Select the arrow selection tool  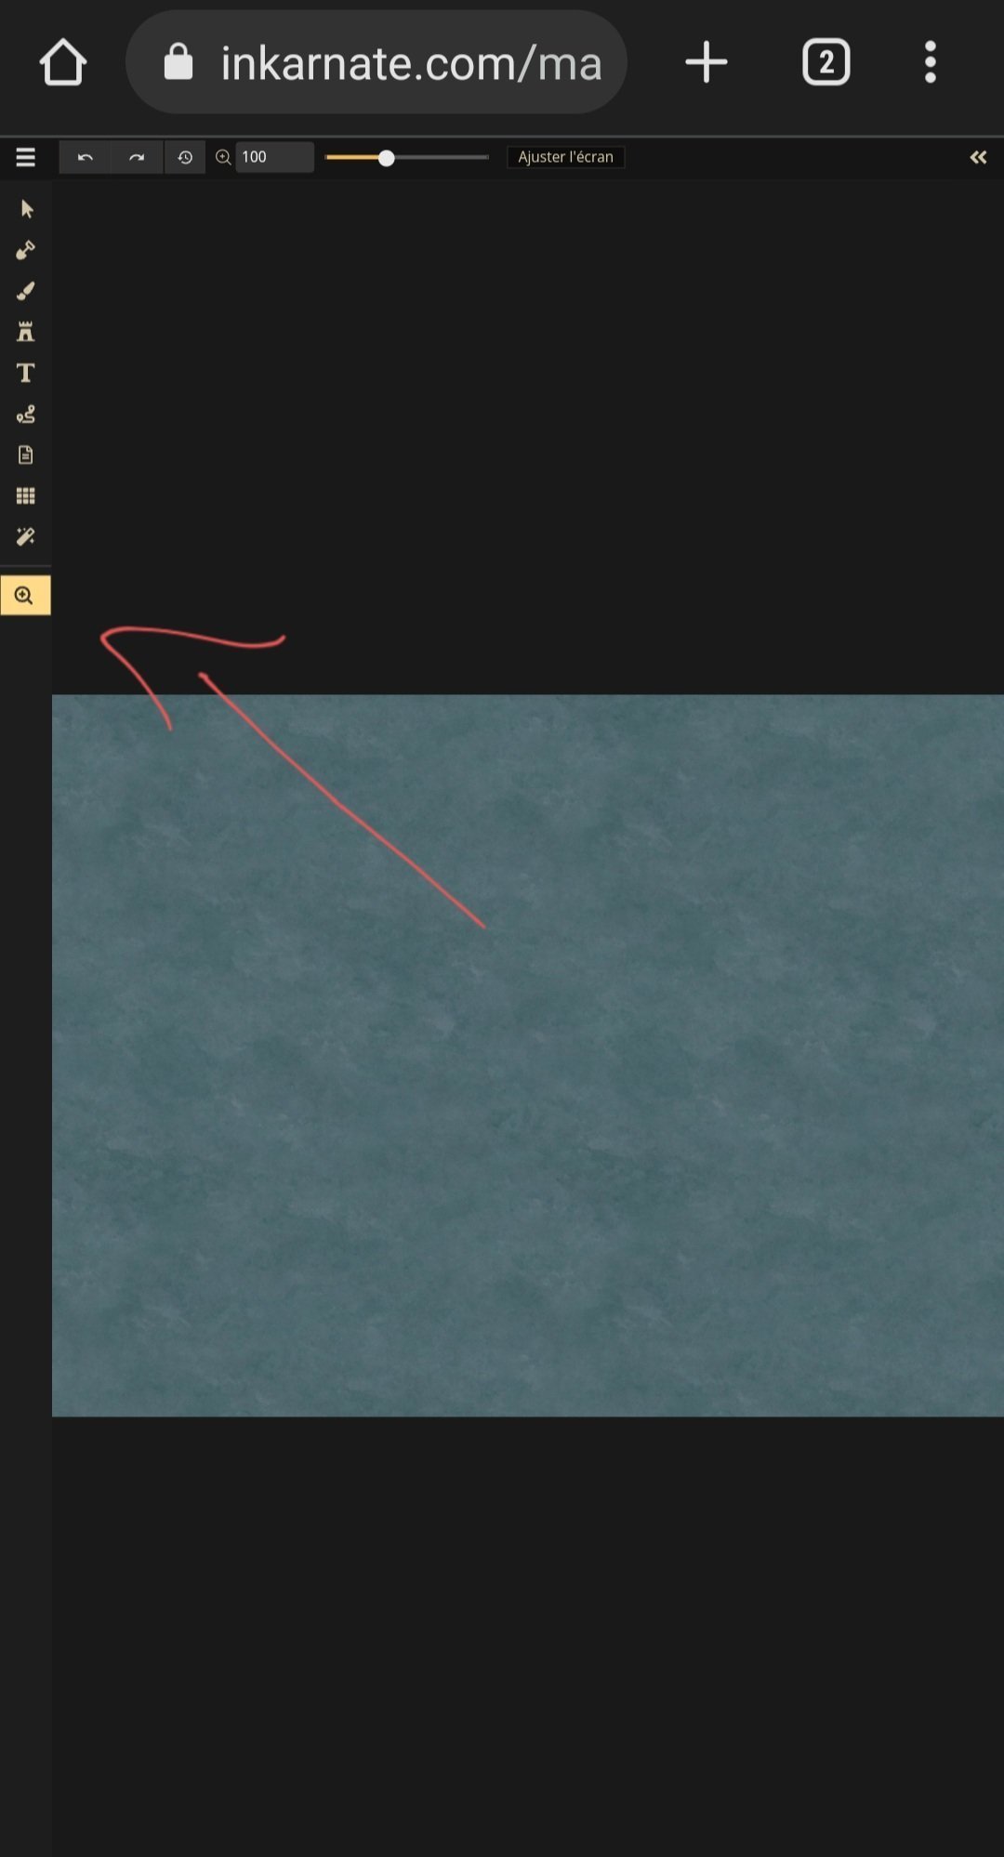click(26, 209)
